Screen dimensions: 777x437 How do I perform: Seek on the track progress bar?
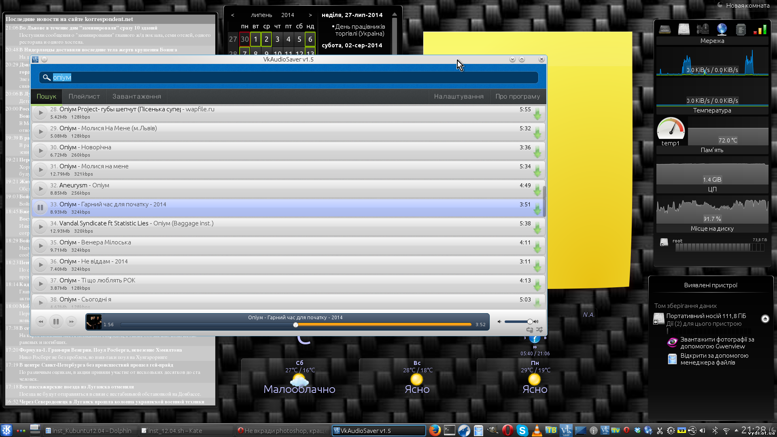296,325
